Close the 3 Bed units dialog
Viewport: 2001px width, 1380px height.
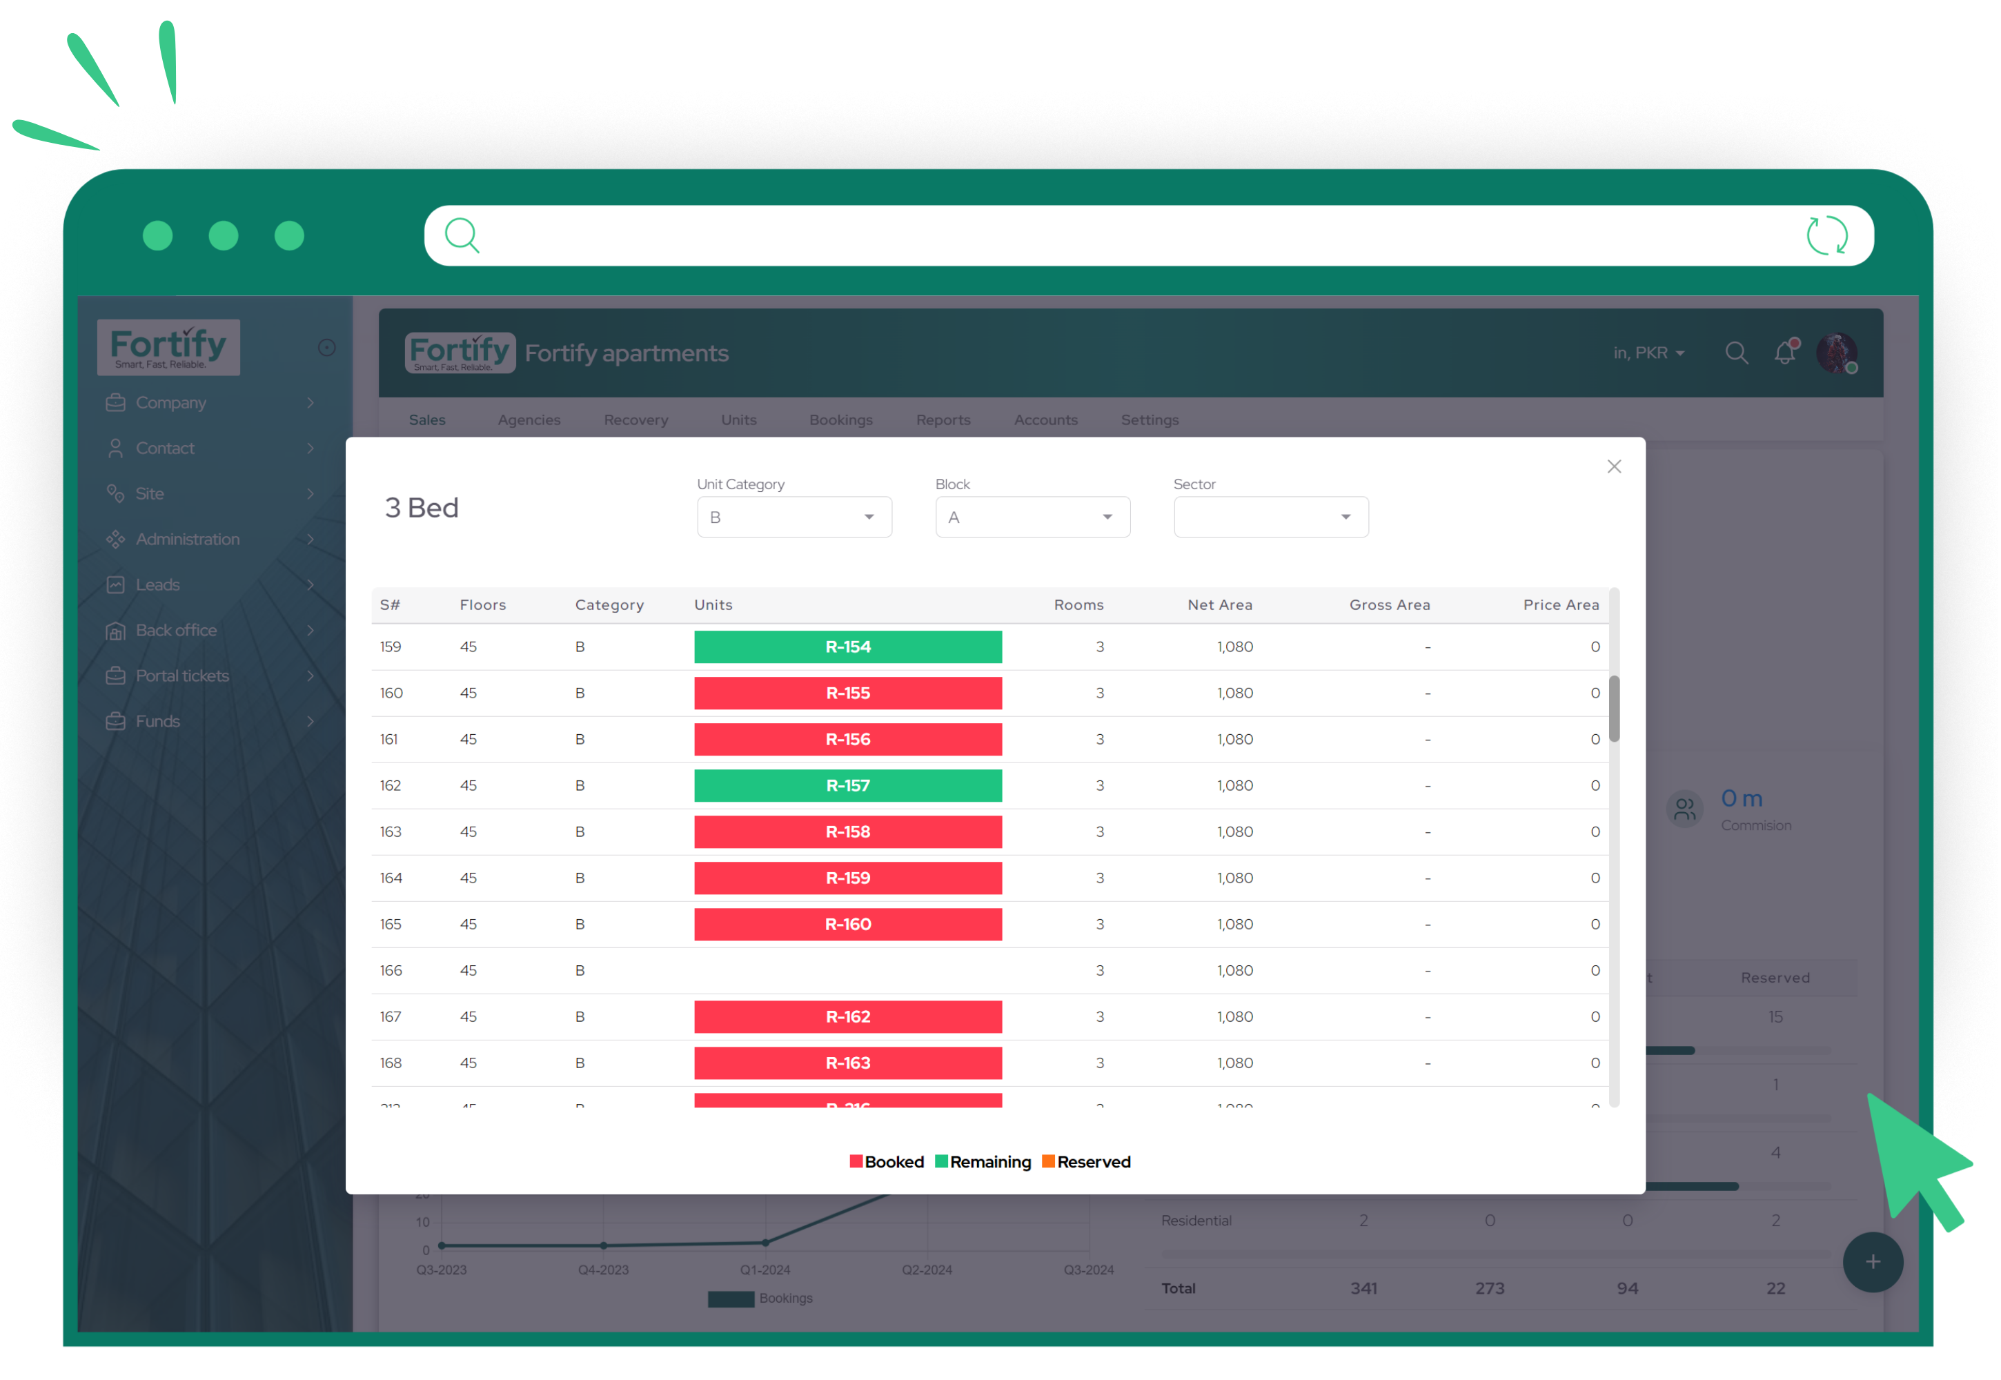[1614, 467]
